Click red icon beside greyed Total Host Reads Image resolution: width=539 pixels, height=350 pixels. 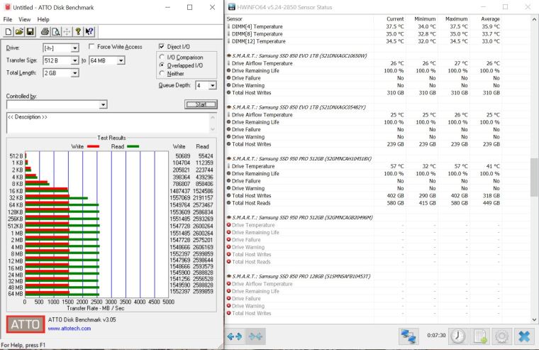pyautogui.click(x=228, y=261)
